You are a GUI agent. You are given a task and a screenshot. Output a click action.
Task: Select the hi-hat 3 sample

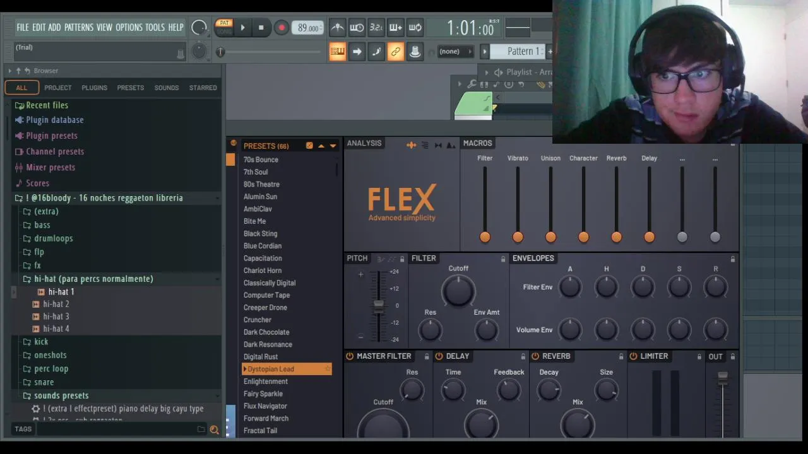56,317
